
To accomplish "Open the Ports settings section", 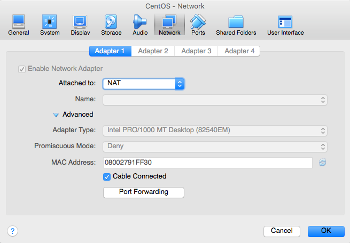I will point(198,25).
